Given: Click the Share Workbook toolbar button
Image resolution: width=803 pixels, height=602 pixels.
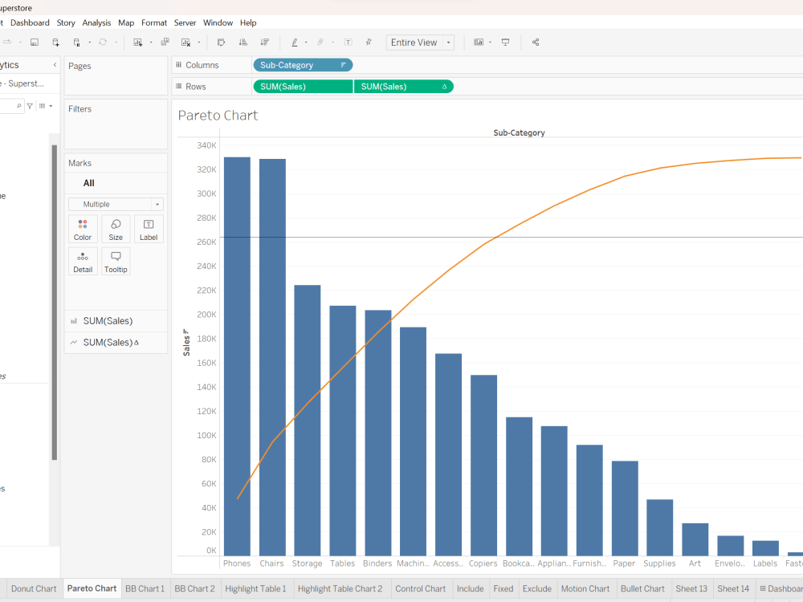Looking at the screenshot, I should (x=535, y=42).
